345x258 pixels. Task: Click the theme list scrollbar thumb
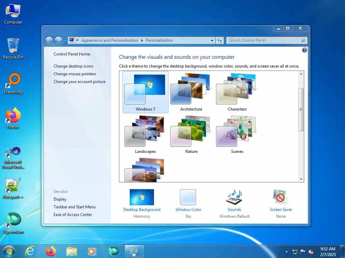[301, 110]
